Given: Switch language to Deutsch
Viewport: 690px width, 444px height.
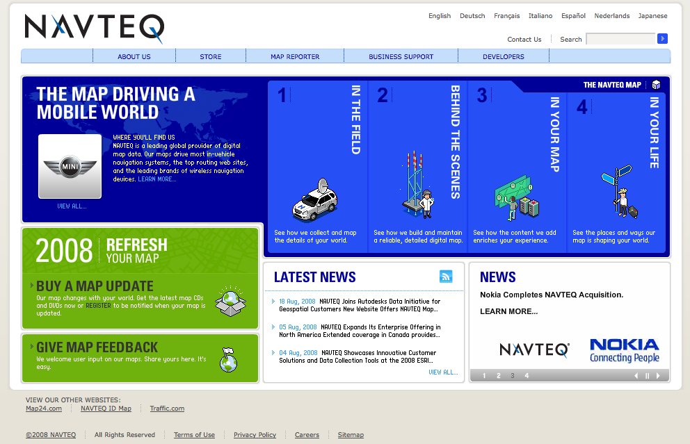Looking at the screenshot, I should click(x=472, y=16).
